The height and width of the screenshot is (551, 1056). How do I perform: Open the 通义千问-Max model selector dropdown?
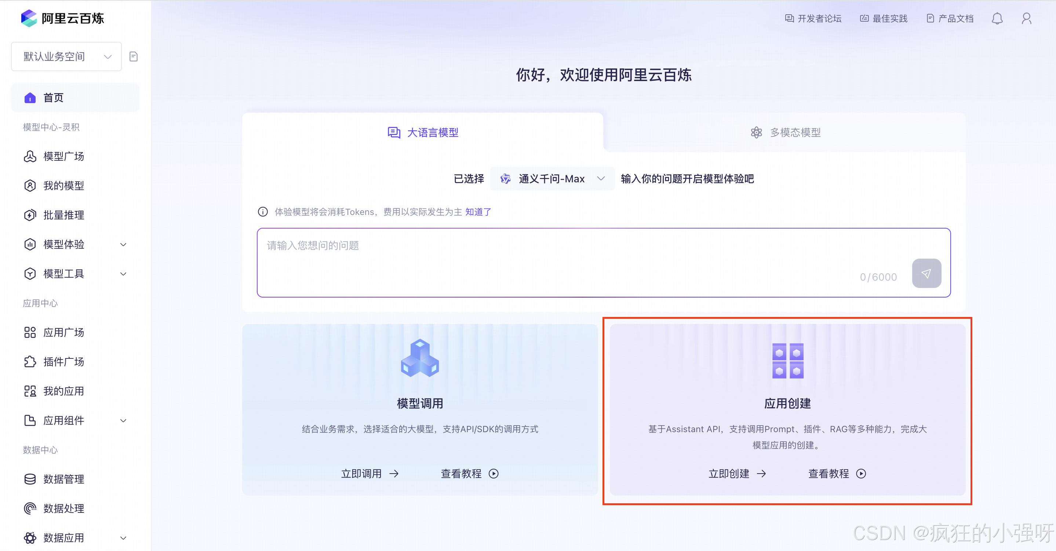pos(552,179)
